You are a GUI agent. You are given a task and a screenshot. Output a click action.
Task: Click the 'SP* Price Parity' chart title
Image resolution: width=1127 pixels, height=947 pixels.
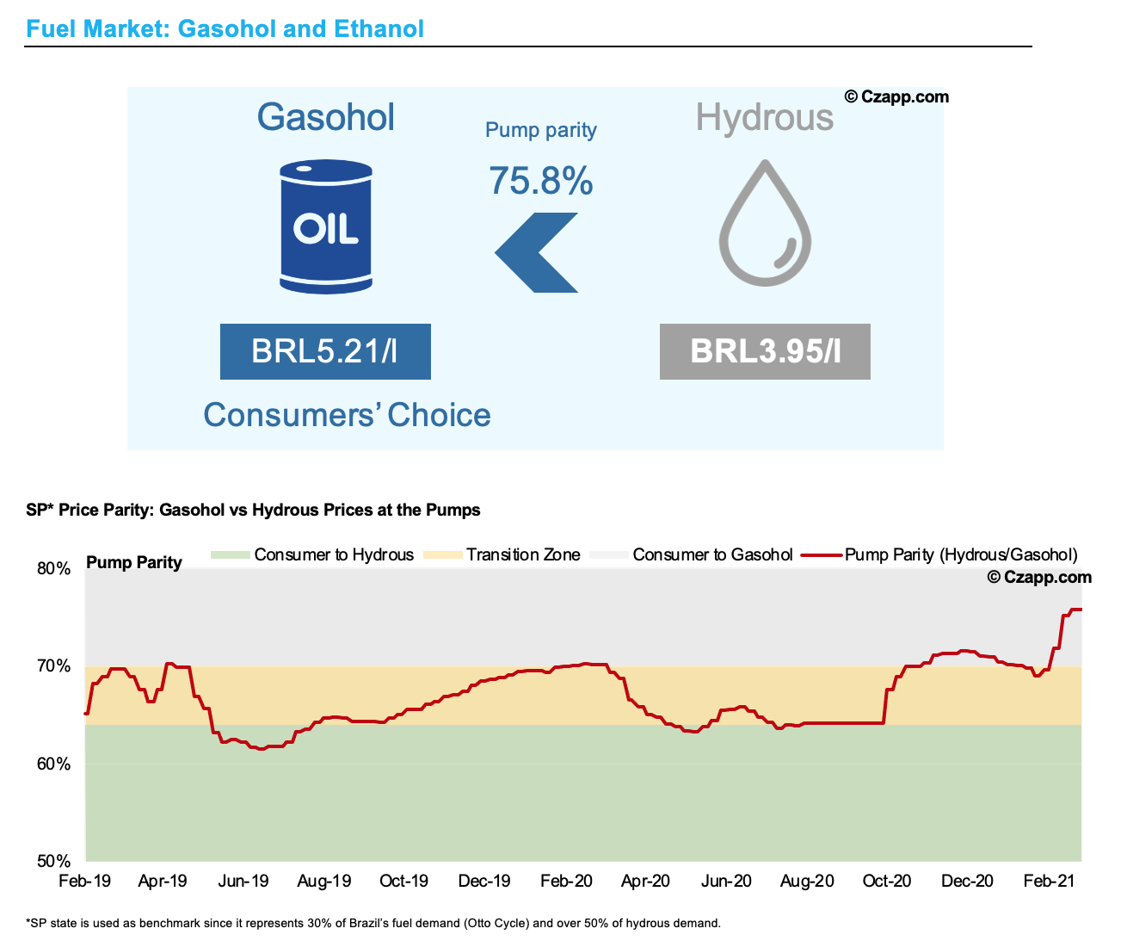click(253, 510)
